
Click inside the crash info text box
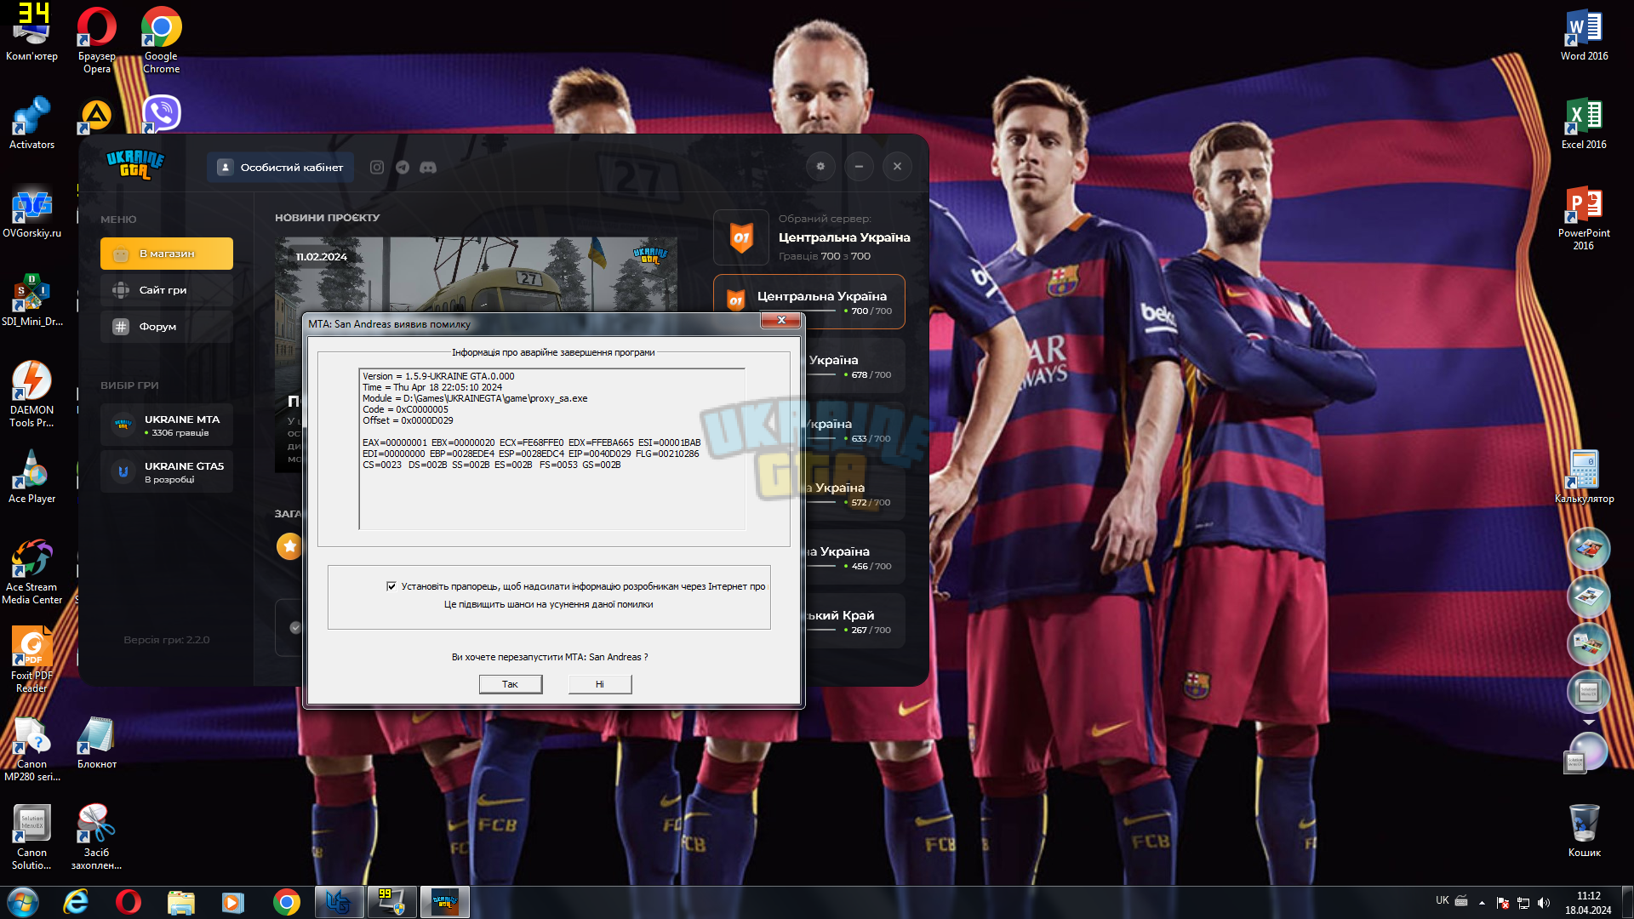pyautogui.click(x=552, y=448)
